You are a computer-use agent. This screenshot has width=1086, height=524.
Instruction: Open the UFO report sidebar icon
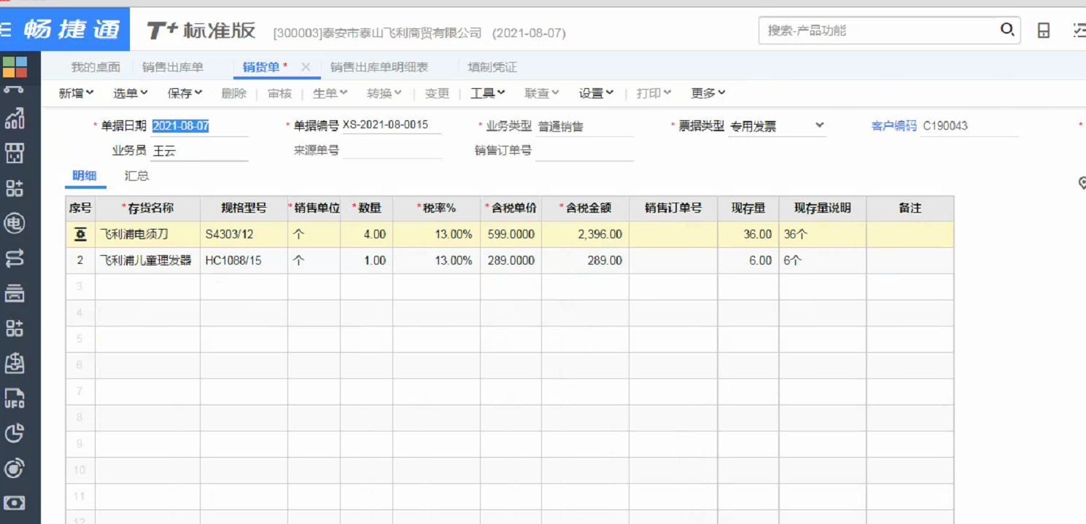[x=15, y=398]
